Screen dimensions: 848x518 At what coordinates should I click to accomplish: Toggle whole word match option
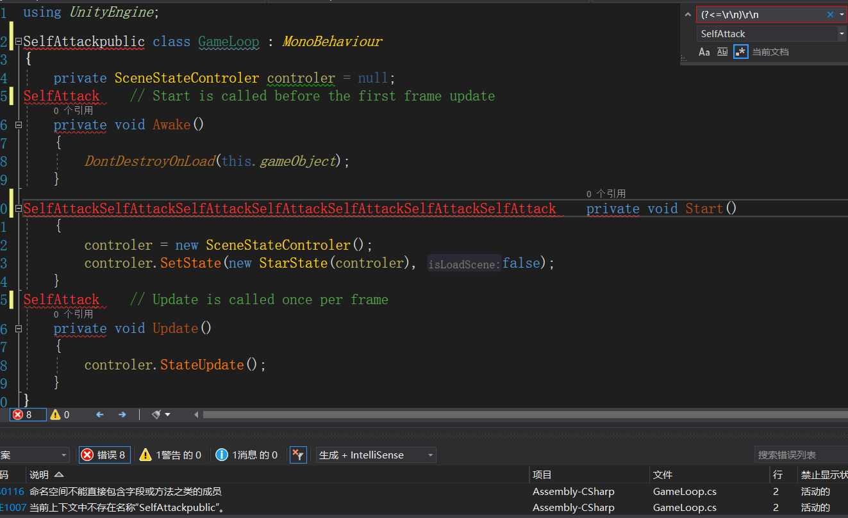coord(722,52)
